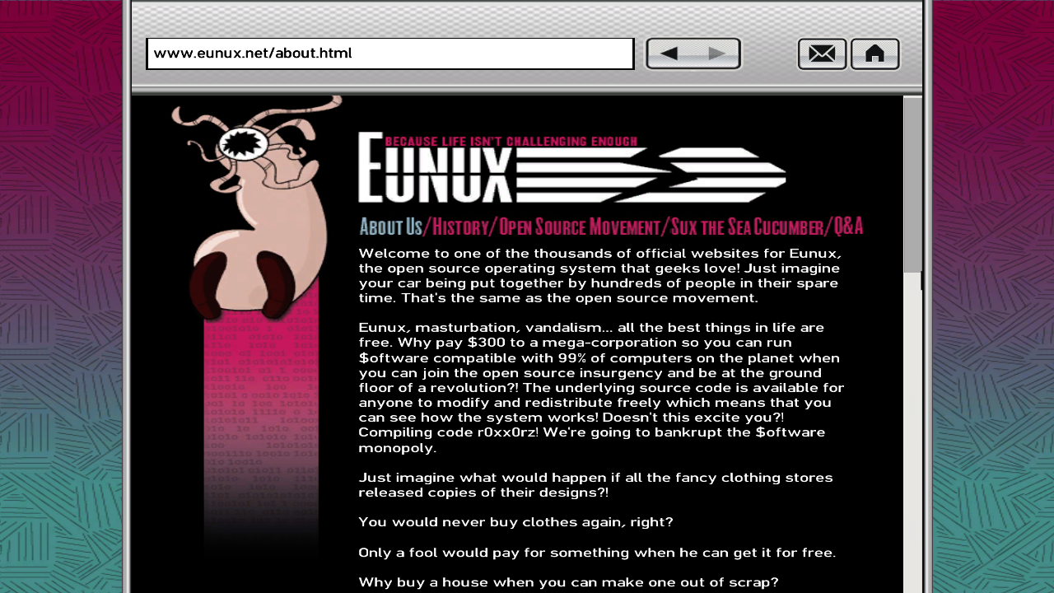Screen dimensions: 1054x593
Task: Click the paragraph starting 'Just imagine what would happen'
Action: click(x=595, y=485)
